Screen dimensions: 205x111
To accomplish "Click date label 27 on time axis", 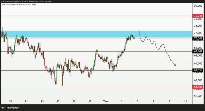I will pos(74,101).
